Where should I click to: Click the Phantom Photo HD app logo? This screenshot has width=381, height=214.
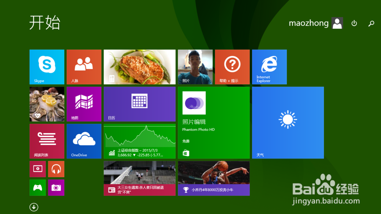click(194, 103)
